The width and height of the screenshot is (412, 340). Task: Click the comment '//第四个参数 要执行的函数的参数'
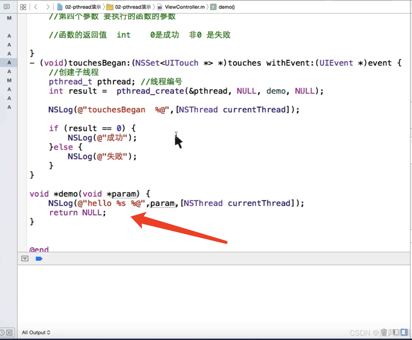[112, 17]
